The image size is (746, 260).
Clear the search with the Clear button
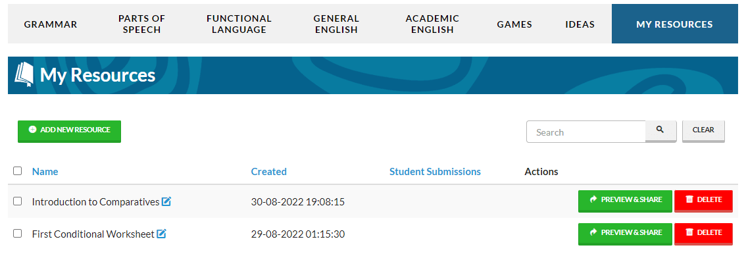[703, 130]
